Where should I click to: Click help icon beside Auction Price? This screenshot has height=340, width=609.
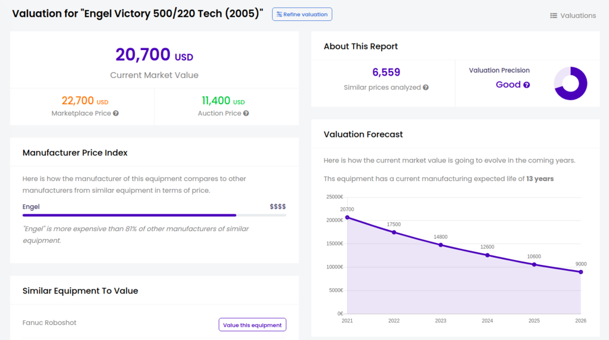click(246, 113)
